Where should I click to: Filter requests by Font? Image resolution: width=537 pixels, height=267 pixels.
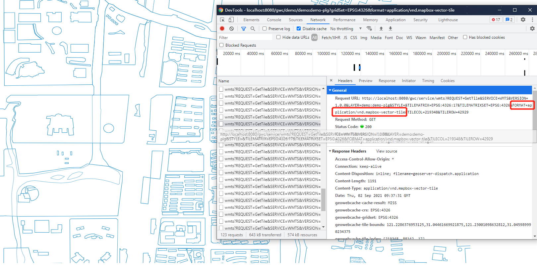[x=389, y=38]
